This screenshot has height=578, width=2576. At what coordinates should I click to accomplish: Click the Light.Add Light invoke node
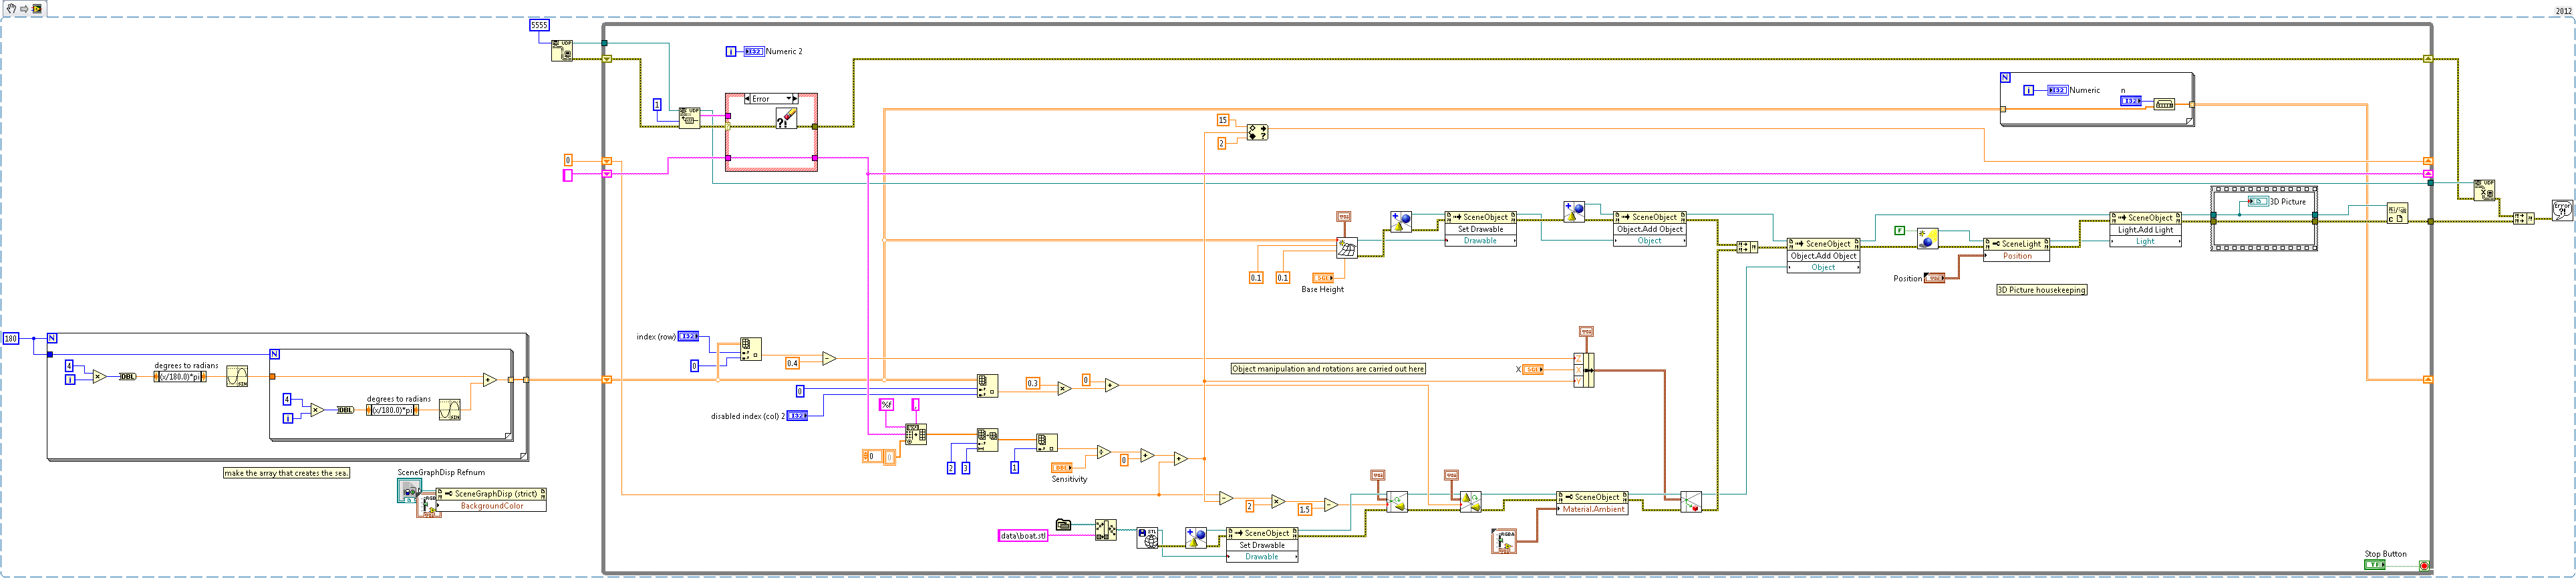2146,230
